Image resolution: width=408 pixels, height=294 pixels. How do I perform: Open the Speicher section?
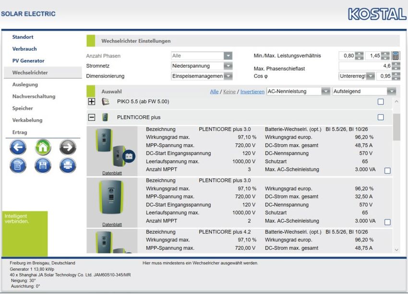click(x=23, y=108)
